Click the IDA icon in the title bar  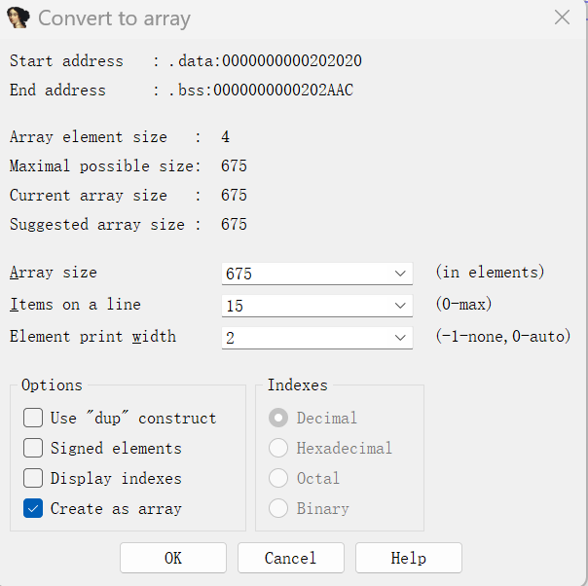click(18, 18)
